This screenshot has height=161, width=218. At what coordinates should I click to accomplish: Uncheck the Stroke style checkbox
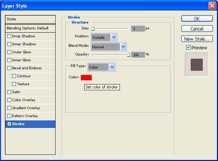(x=9, y=124)
